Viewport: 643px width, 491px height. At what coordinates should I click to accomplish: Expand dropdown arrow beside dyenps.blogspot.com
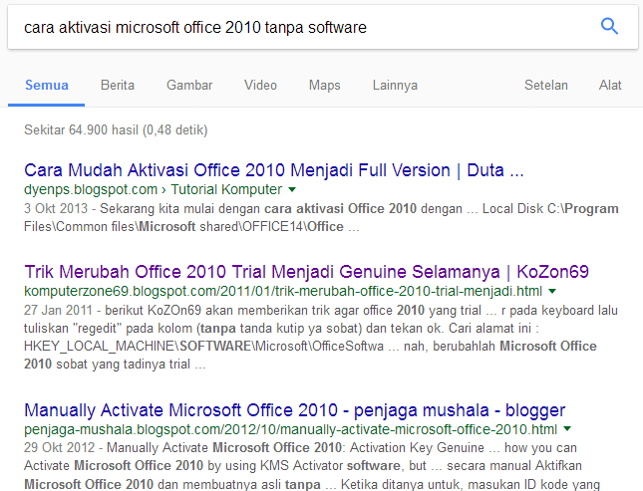pyautogui.click(x=292, y=190)
